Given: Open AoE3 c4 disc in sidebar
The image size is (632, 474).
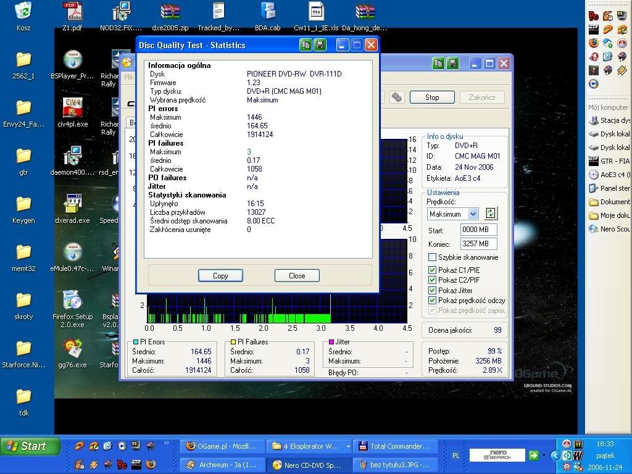Looking at the screenshot, I should click(610, 175).
